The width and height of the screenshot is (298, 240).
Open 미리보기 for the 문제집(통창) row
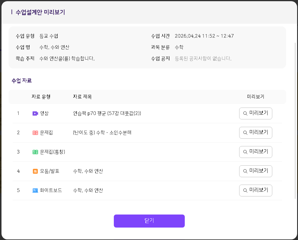255,152
